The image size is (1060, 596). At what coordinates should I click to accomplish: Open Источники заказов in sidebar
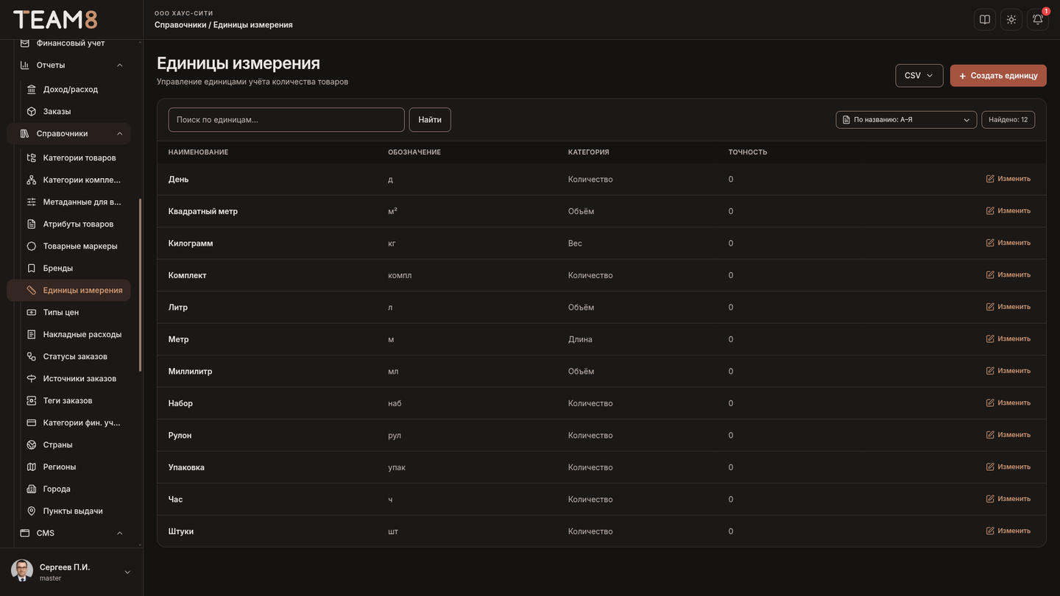click(x=71, y=378)
